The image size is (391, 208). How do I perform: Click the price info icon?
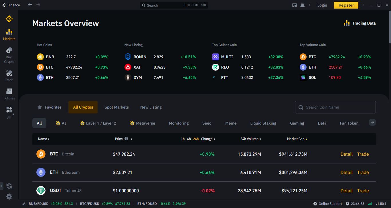pyautogui.click(x=126, y=139)
